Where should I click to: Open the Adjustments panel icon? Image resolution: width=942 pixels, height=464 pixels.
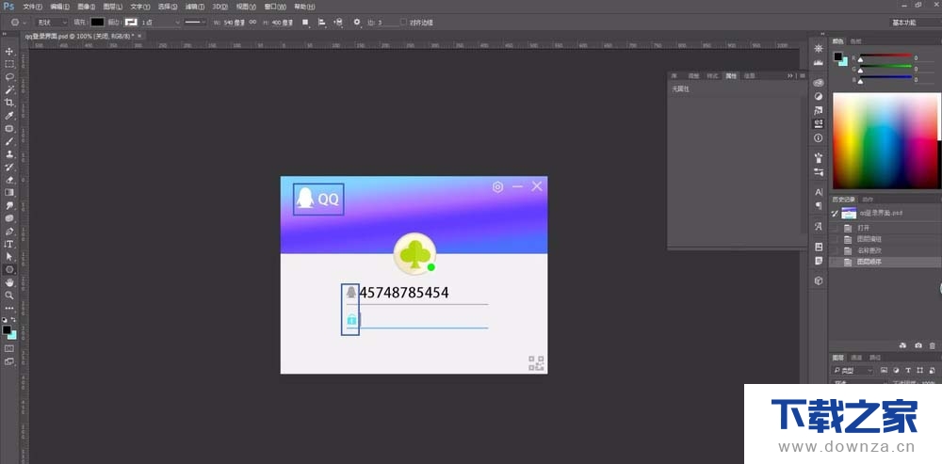pyautogui.click(x=819, y=96)
